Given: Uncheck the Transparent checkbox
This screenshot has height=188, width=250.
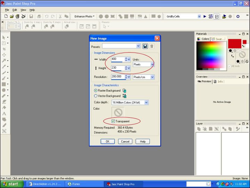Looking at the screenshot, I should [x=113, y=121].
